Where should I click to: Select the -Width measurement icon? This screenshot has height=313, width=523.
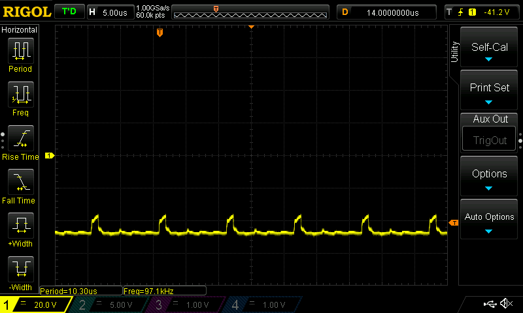tap(21, 269)
